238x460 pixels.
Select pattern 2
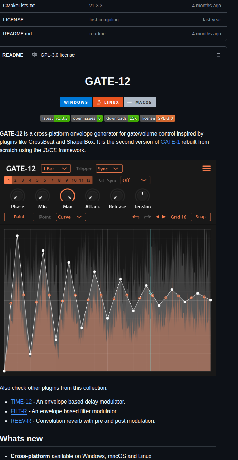click(x=15, y=180)
